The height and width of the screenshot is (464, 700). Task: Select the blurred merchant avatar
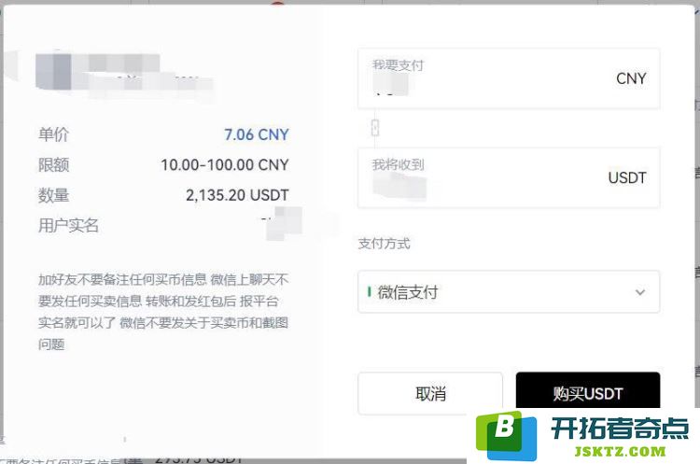[x=53, y=72]
